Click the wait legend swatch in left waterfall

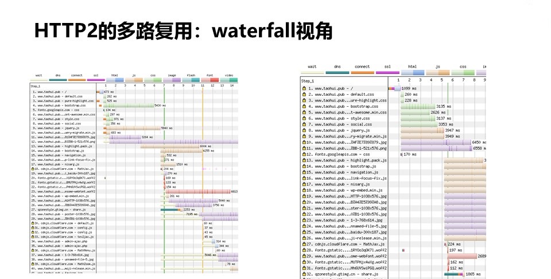point(38,80)
